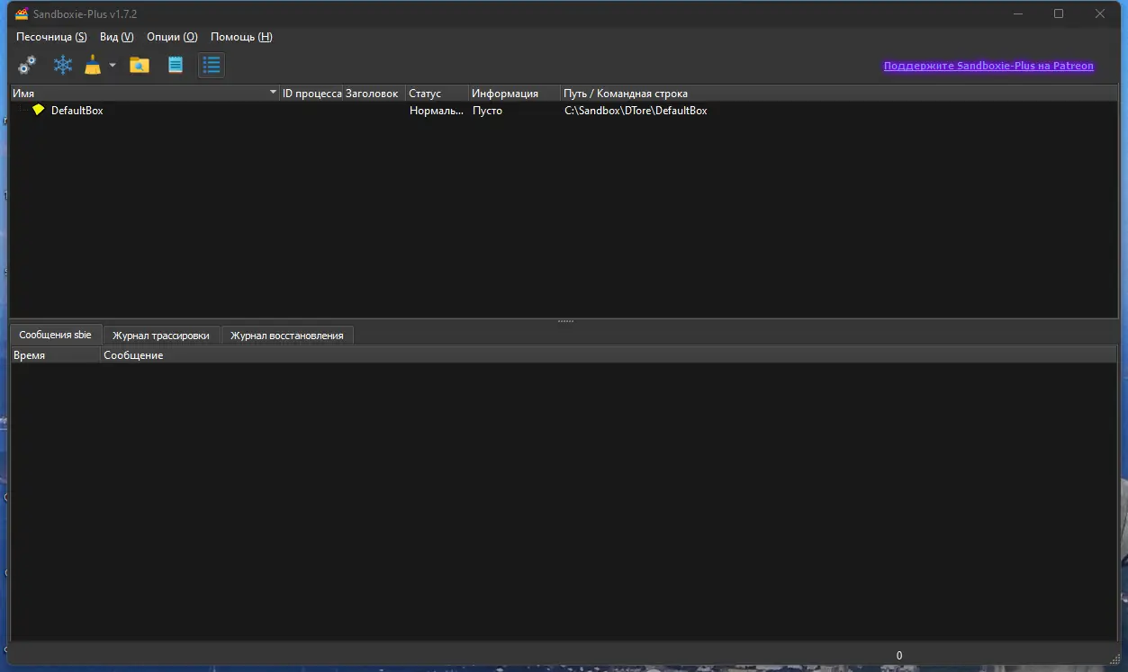
Task: Switch to Журнал восстановления tab
Action: click(287, 336)
